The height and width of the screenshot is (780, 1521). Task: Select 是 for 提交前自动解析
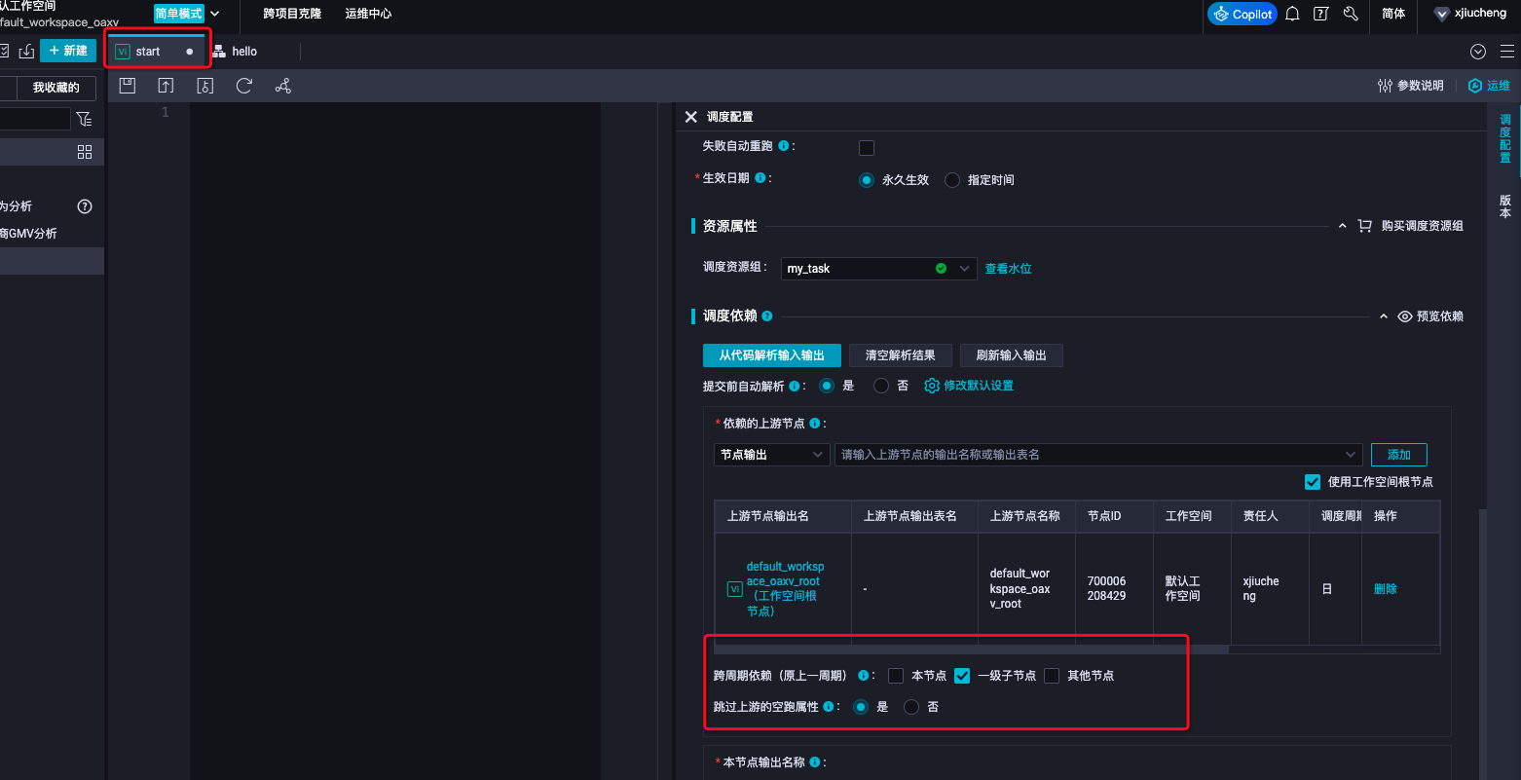pyautogui.click(x=827, y=386)
